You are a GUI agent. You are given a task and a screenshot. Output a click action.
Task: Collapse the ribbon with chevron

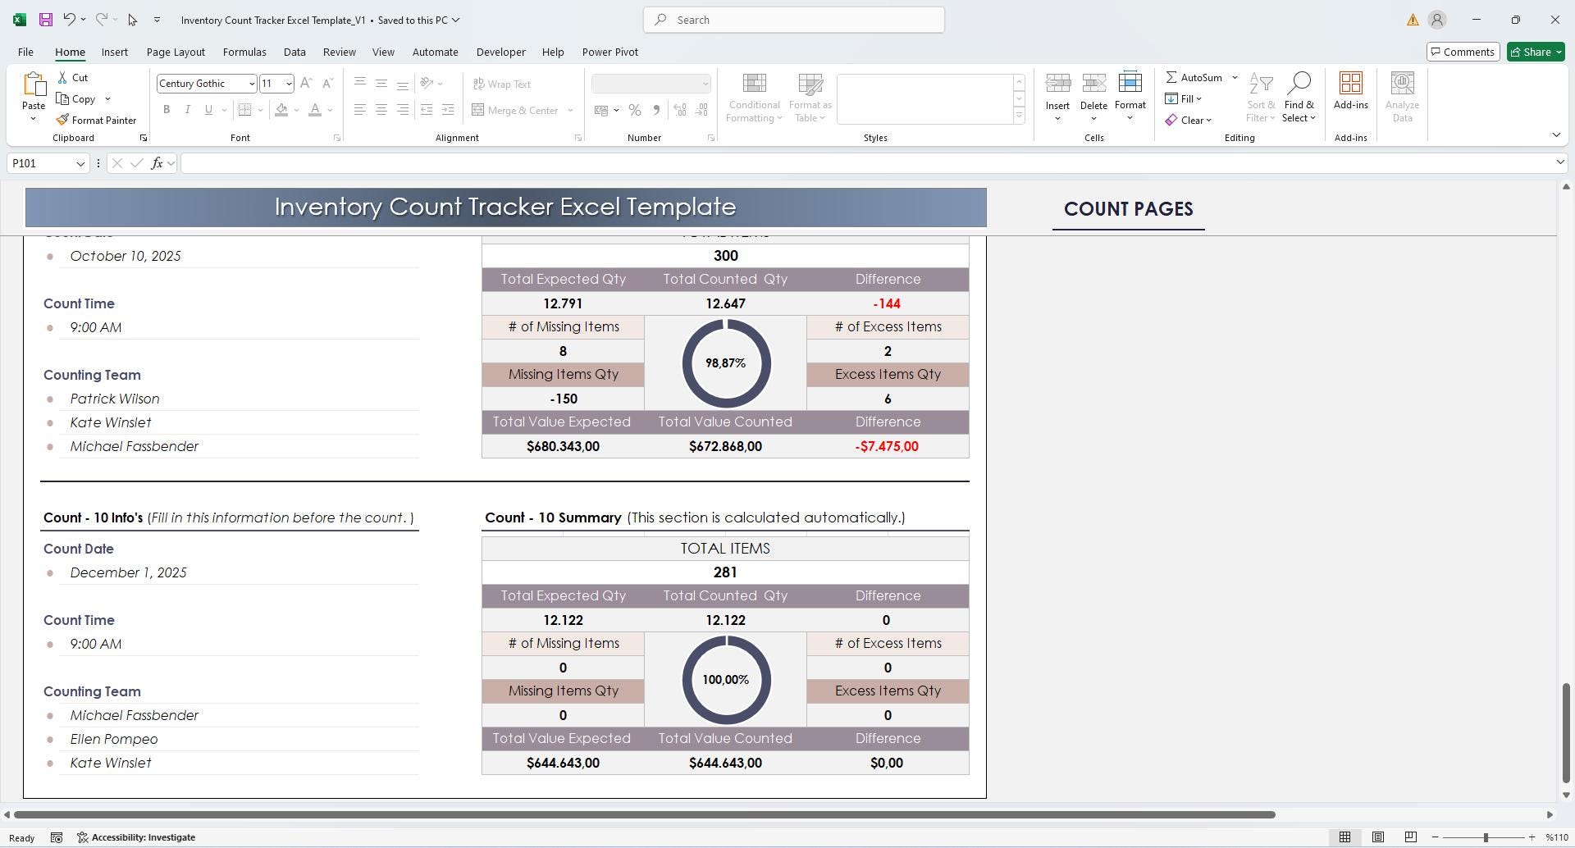coord(1556,134)
